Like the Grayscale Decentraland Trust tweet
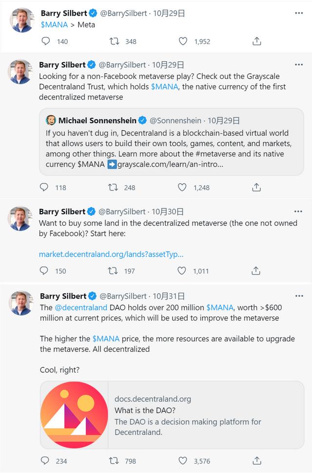312x473 pixels. 182,187
